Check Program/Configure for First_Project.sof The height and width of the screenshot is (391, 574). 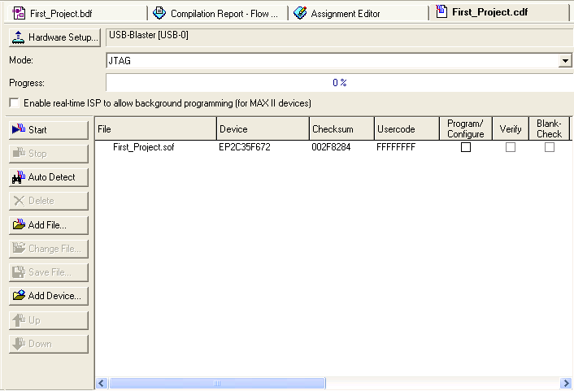click(x=466, y=147)
